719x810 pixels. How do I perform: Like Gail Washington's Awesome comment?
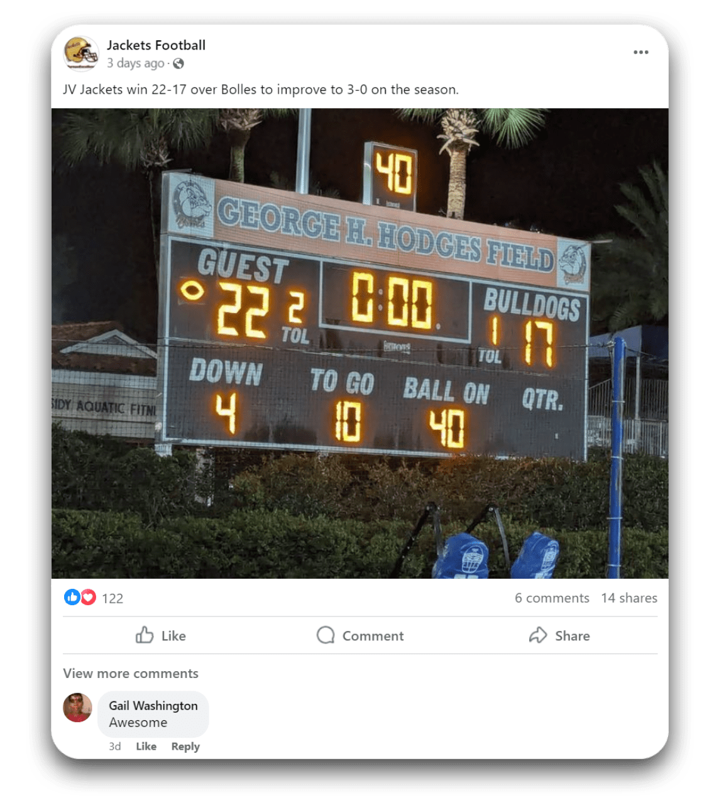pos(146,747)
